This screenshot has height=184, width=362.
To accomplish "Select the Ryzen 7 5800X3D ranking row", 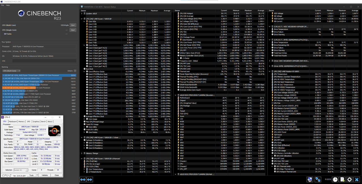I will (39, 88).
